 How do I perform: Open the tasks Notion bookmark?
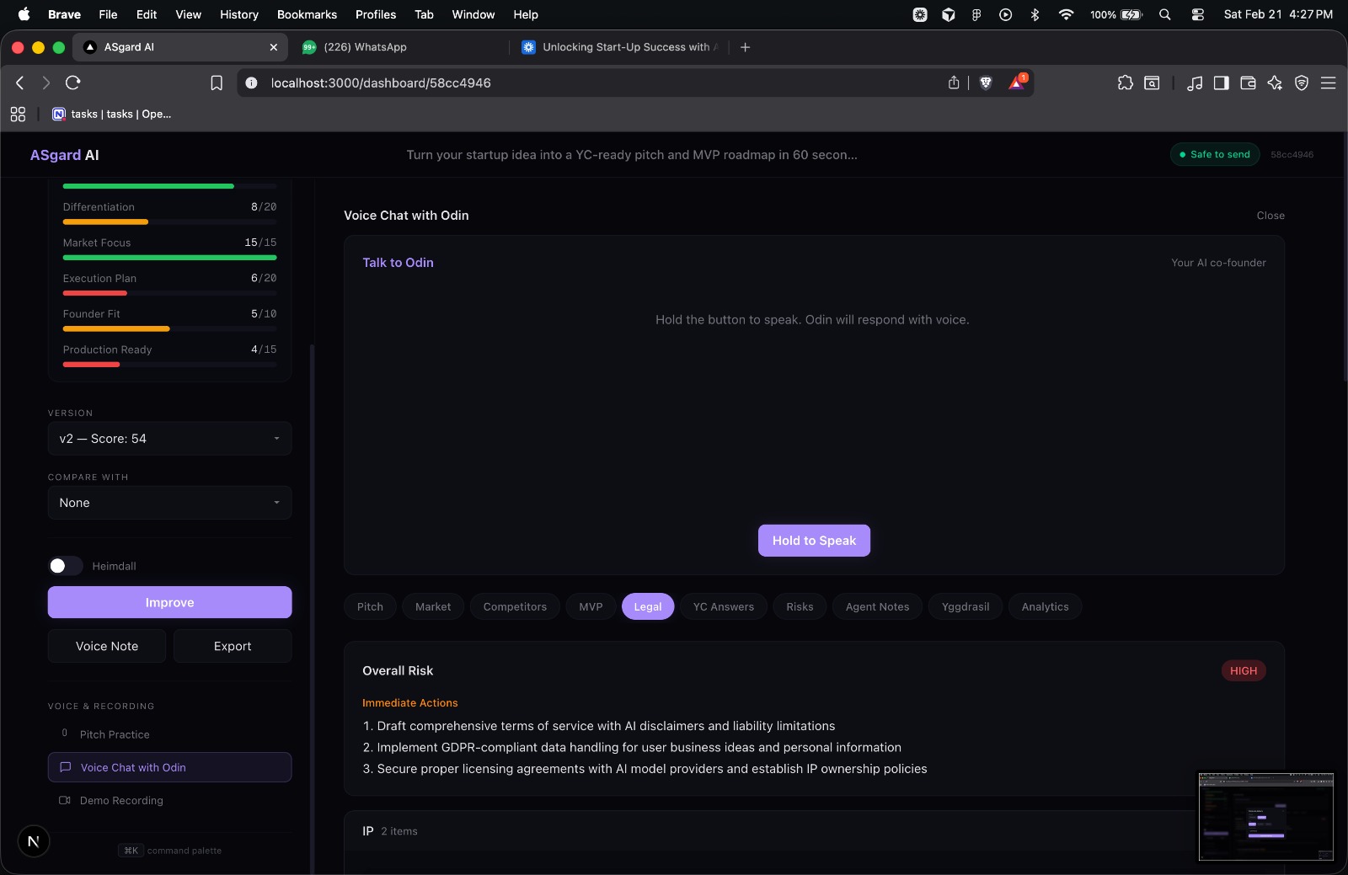point(112,114)
